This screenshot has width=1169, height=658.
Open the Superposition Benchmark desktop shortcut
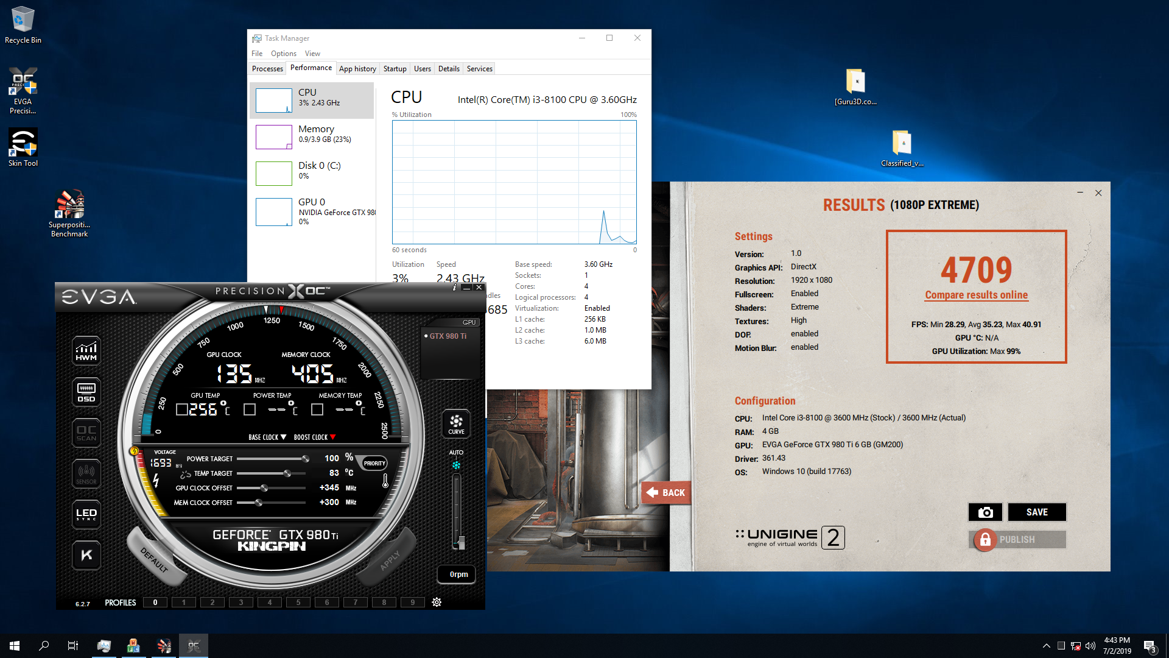pyautogui.click(x=69, y=213)
